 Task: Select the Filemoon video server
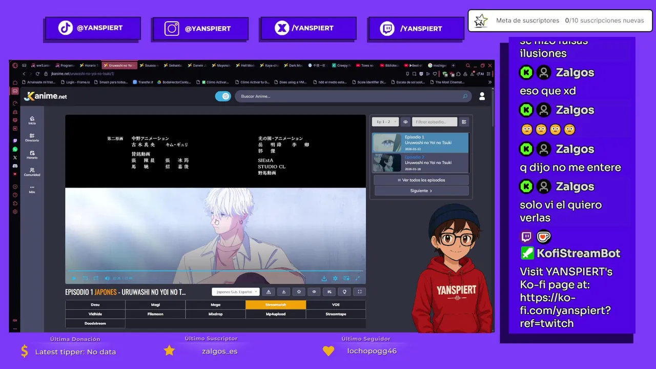pyautogui.click(x=155, y=314)
